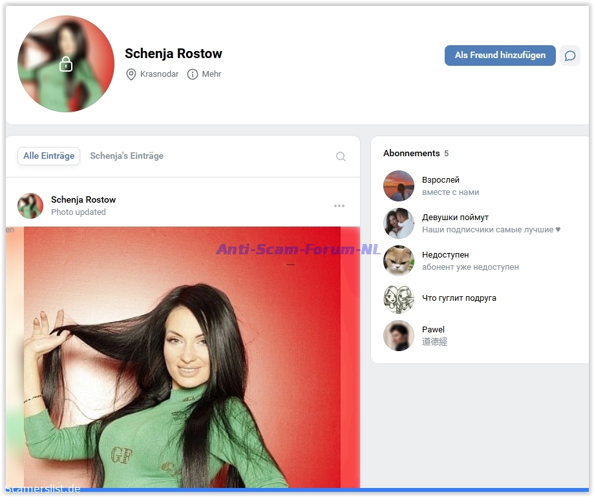
Task: Switch to Schenja's Einträge tab
Action: point(127,156)
